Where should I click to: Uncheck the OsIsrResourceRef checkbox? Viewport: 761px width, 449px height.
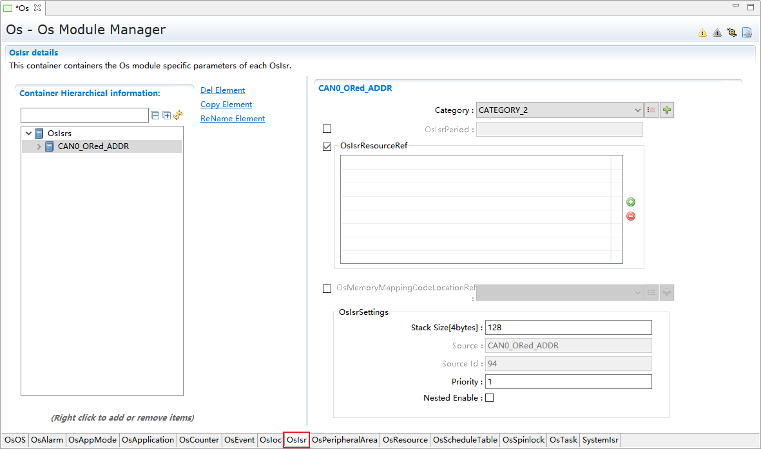coord(327,147)
